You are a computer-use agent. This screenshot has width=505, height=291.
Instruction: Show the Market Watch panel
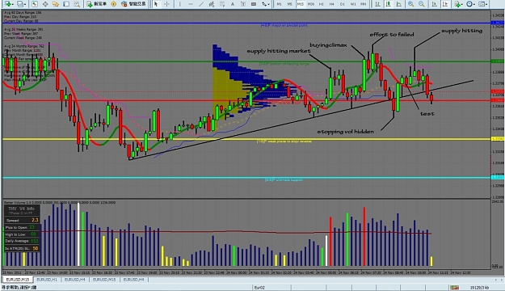35,4
